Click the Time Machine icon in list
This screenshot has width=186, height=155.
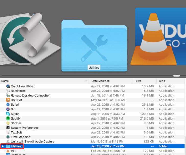(8, 137)
